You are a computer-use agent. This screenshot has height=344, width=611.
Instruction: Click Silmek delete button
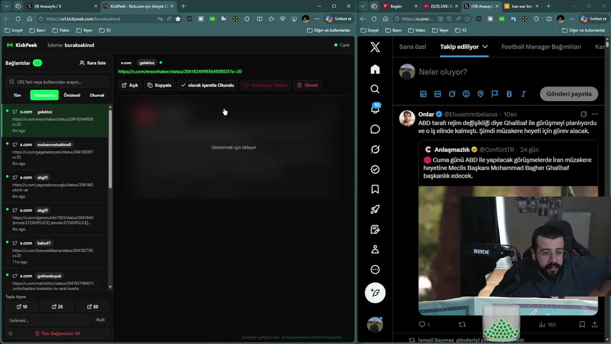point(307,85)
